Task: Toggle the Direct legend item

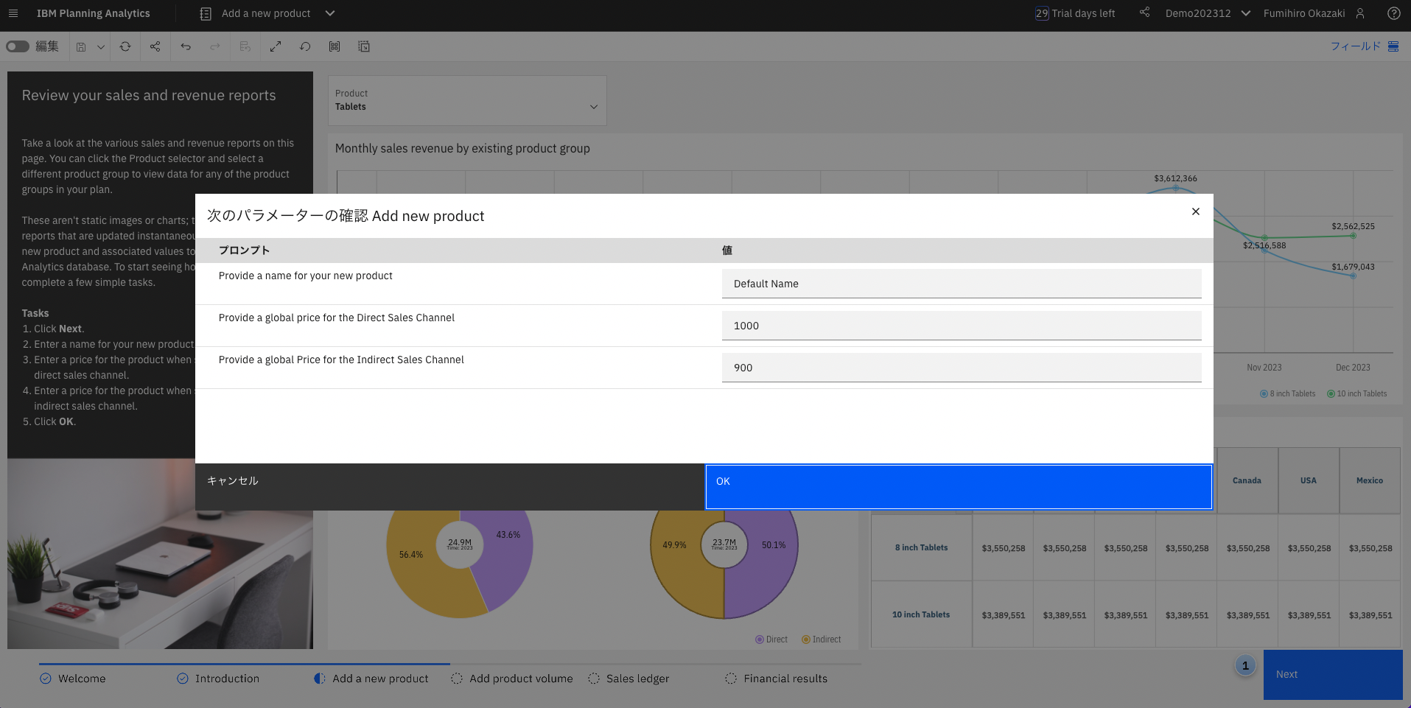Action: pos(771,639)
